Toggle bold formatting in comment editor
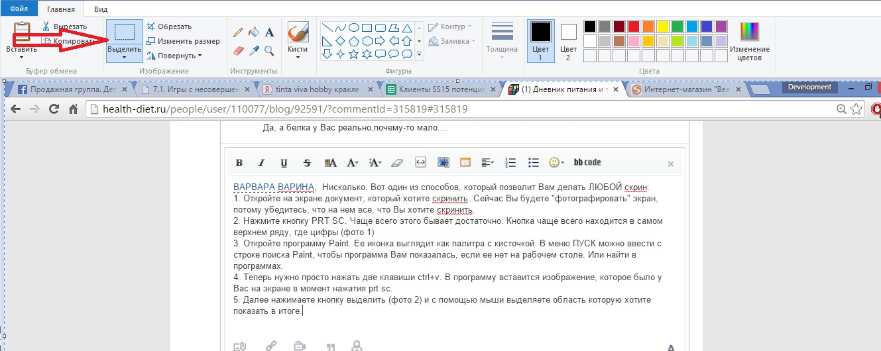The width and height of the screenshot is (881, 351). coord(239,162)
